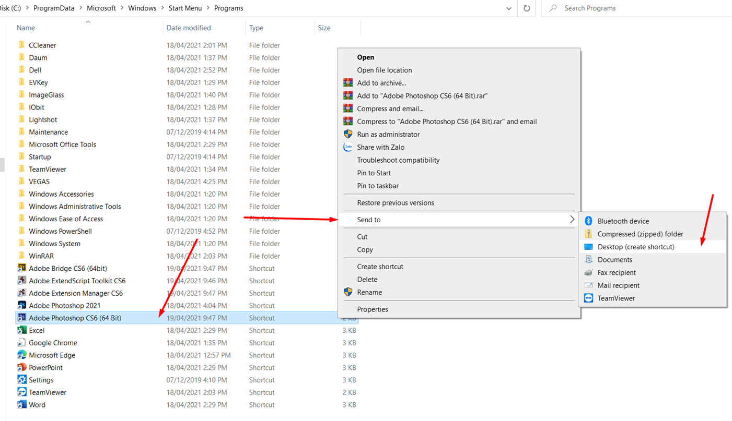This screenshot has height=421, width=732.
Task: Click the Adobe Photoshop 2021 shortcut icon
Action: (21, 305)
